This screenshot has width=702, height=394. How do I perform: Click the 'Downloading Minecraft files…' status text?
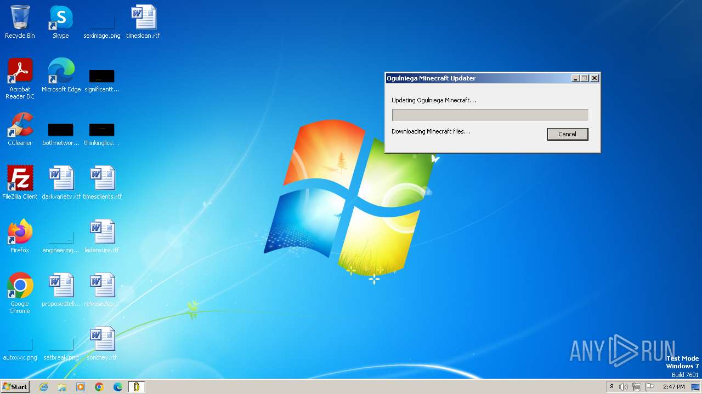click(x=431, y=131)
